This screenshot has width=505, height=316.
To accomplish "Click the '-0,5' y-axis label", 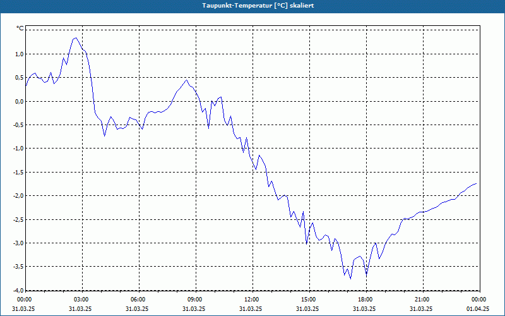I will (18, 125).
